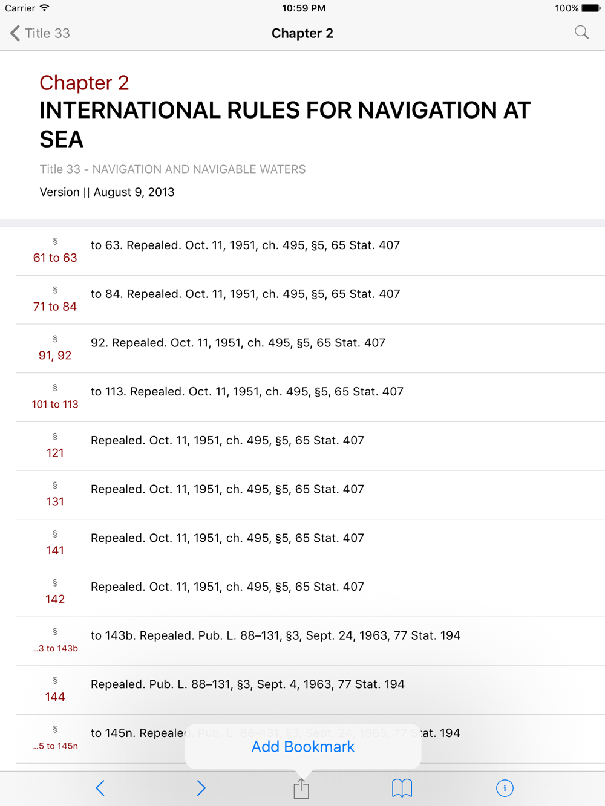Screen dimensions: 605x806
Task: Tap the Add Bookmark popover
Action: tap(302, 747)
